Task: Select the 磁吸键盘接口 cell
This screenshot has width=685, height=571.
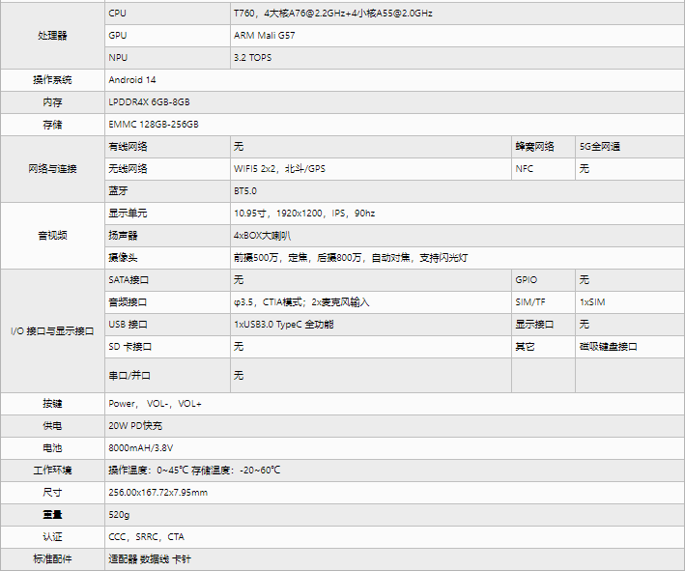Action: 630,347
